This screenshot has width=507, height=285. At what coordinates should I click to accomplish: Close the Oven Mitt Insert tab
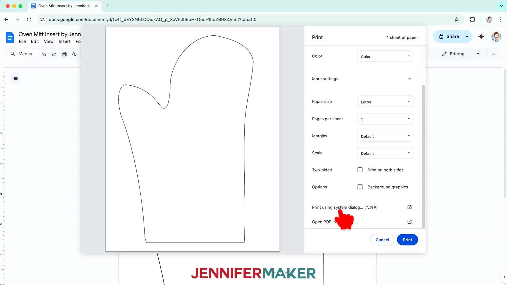tap(96, 6)
